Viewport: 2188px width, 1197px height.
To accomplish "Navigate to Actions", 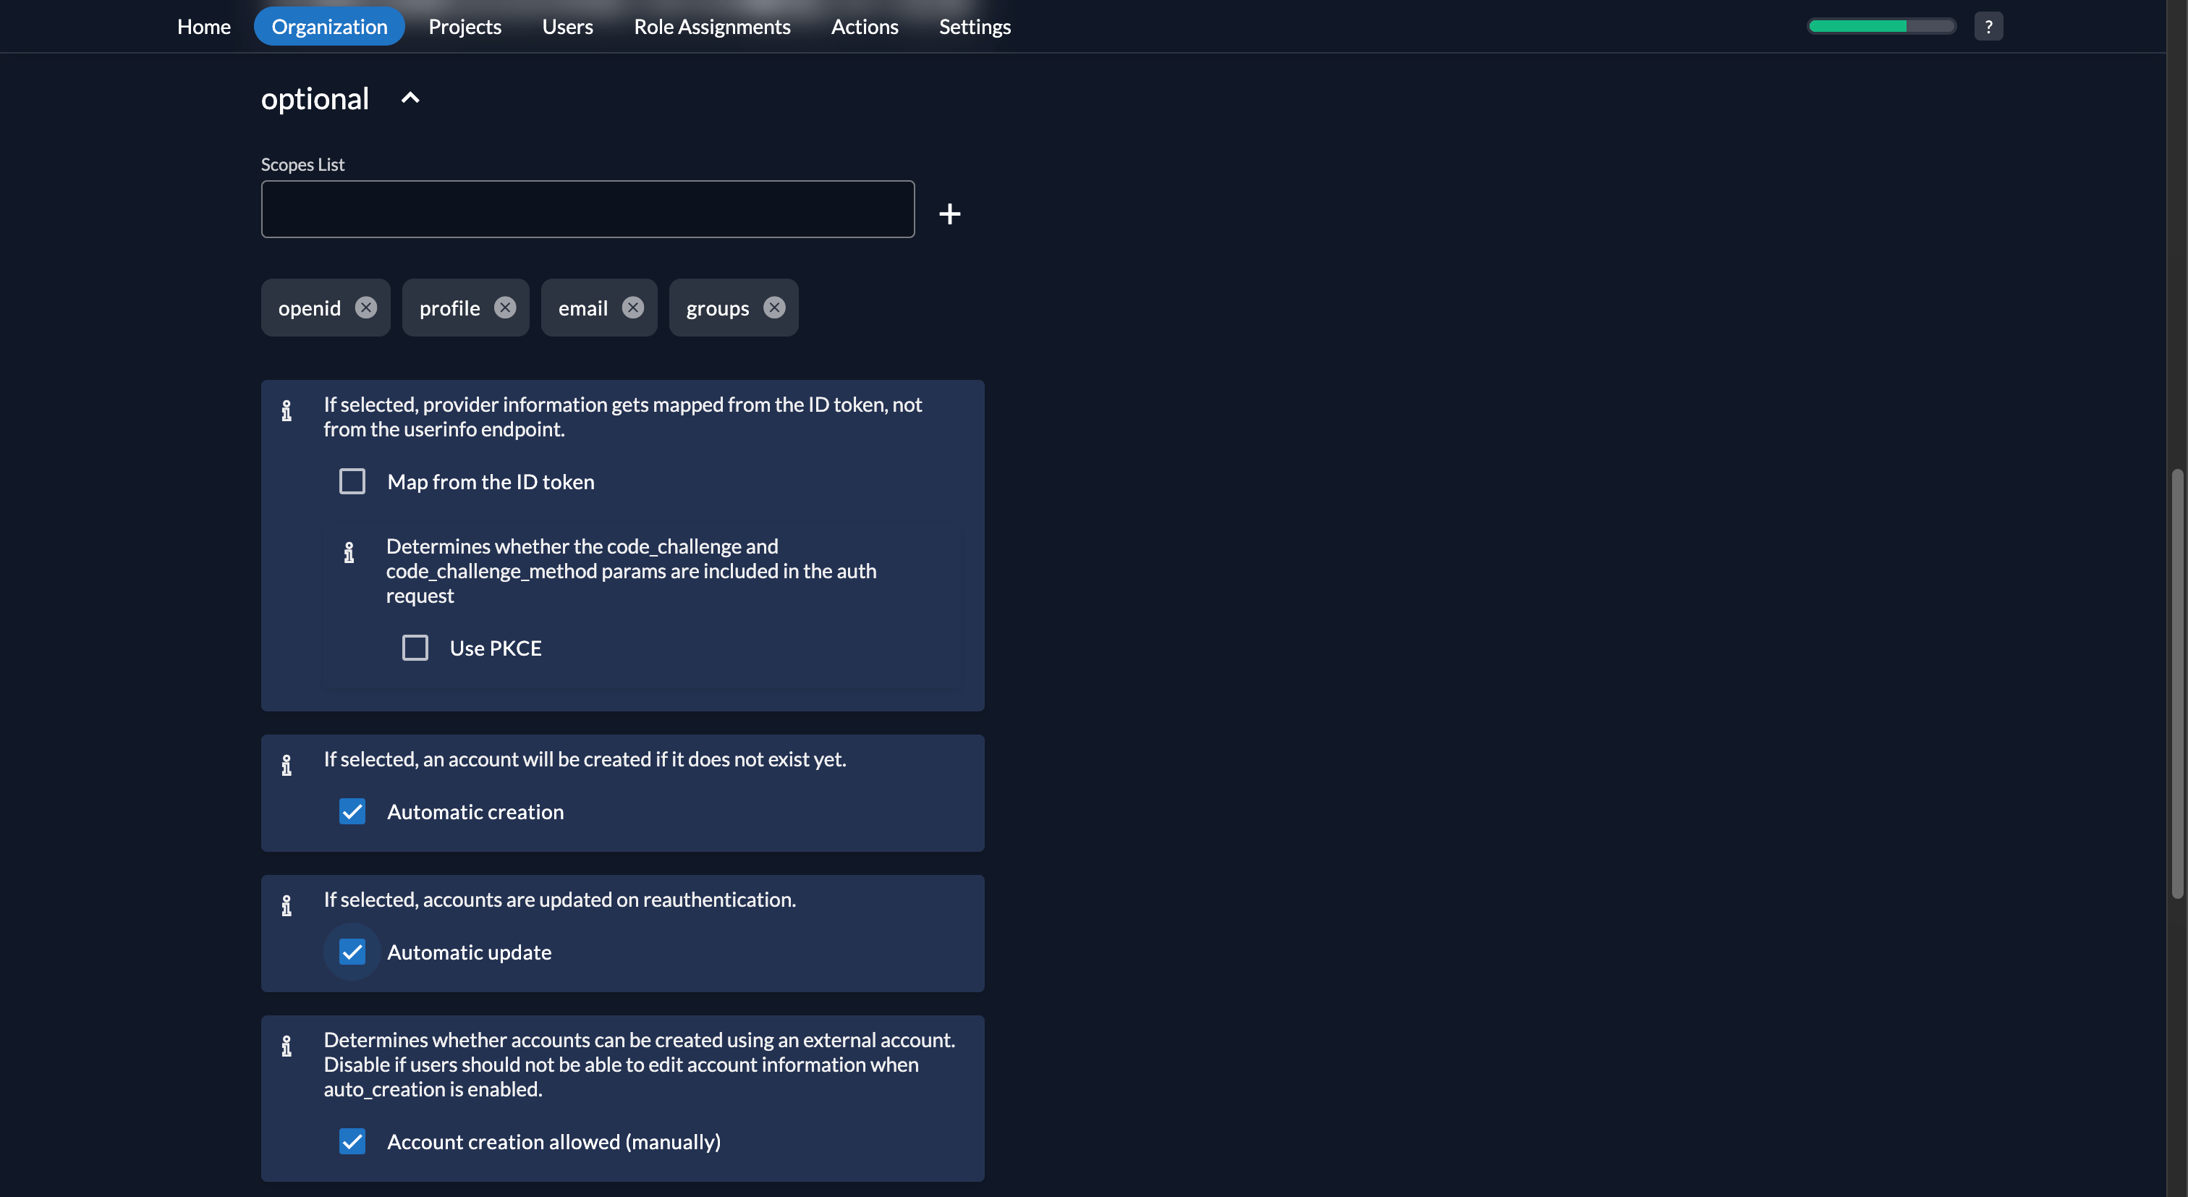I will [864, 26].
